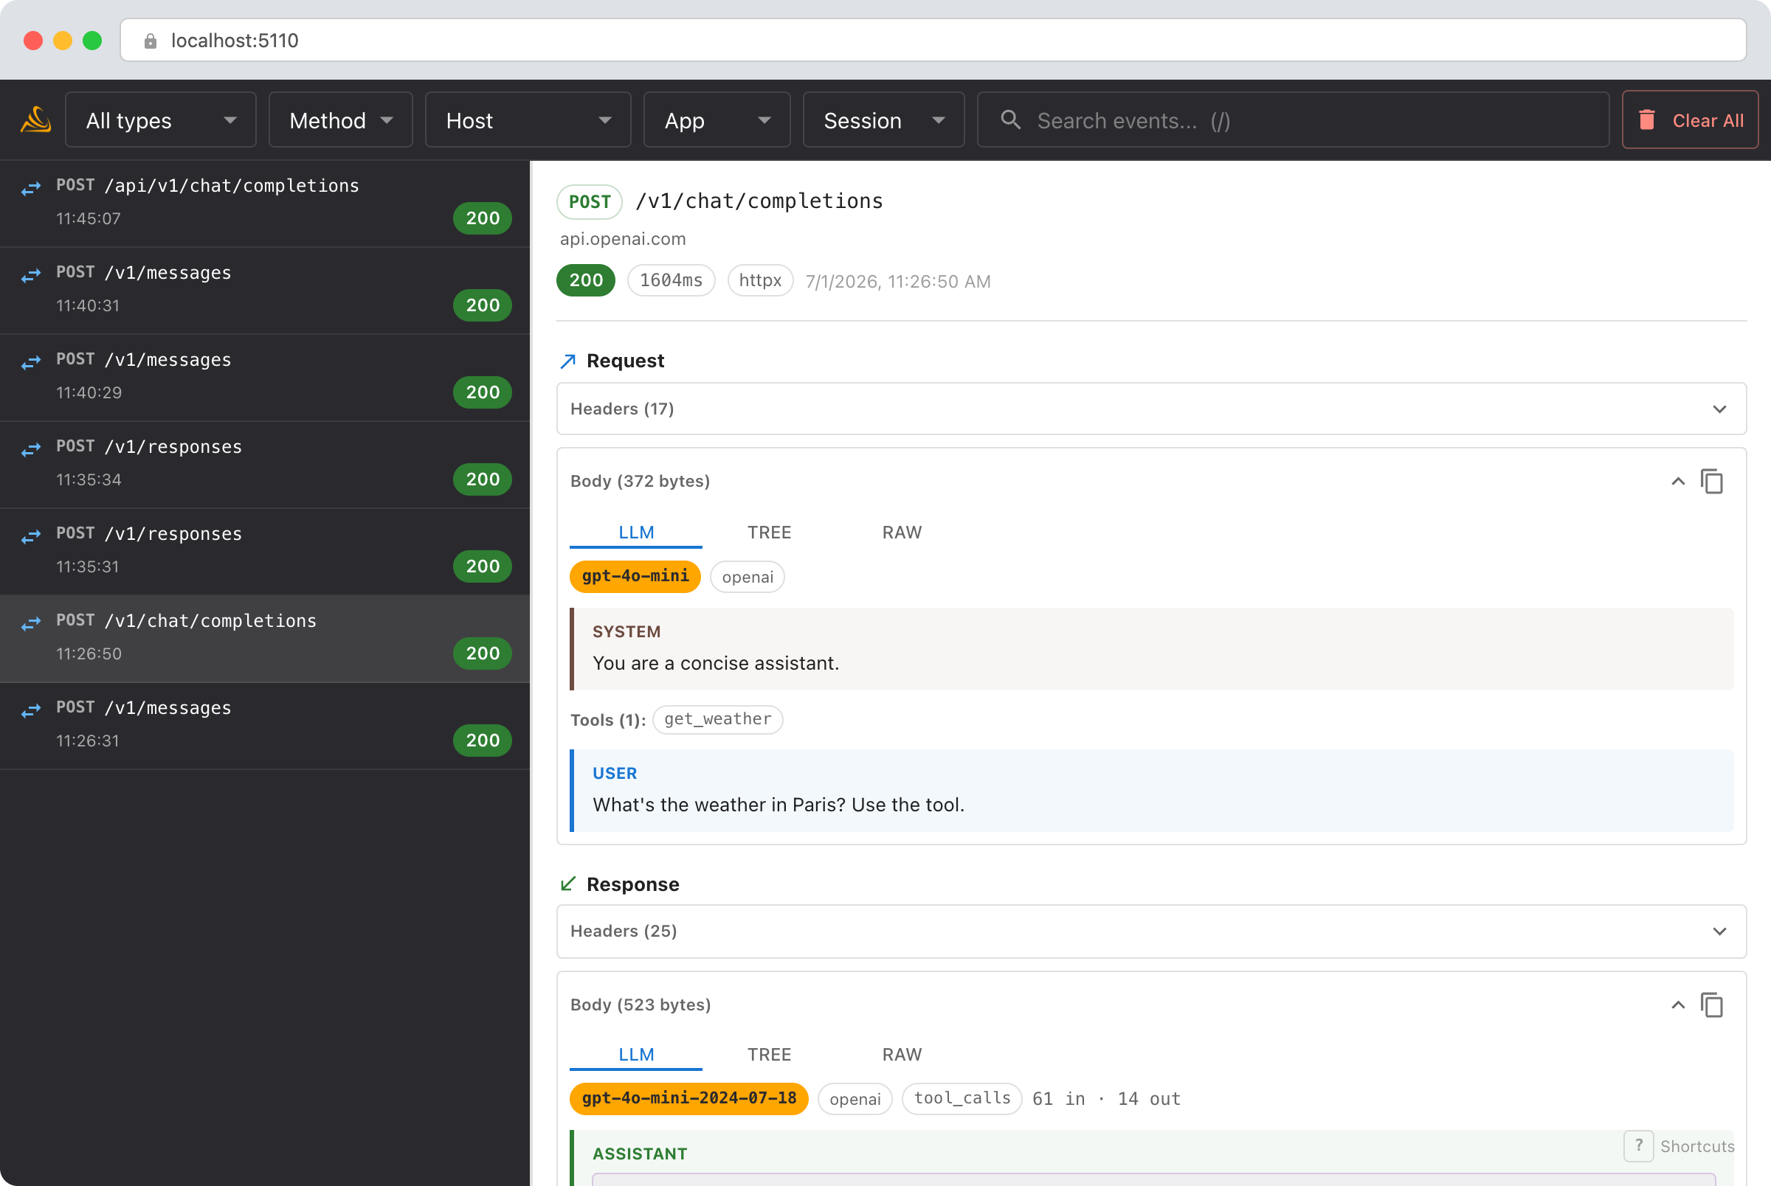Viewport: 1771px width, 1186px height.
Task: Click the POST method badge in details header
Action: tap(590, 202)
